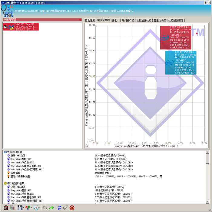The image size is (212, 212).
Task: Switch to the 组合结果 tab
Action: click(x=90, y=20)
